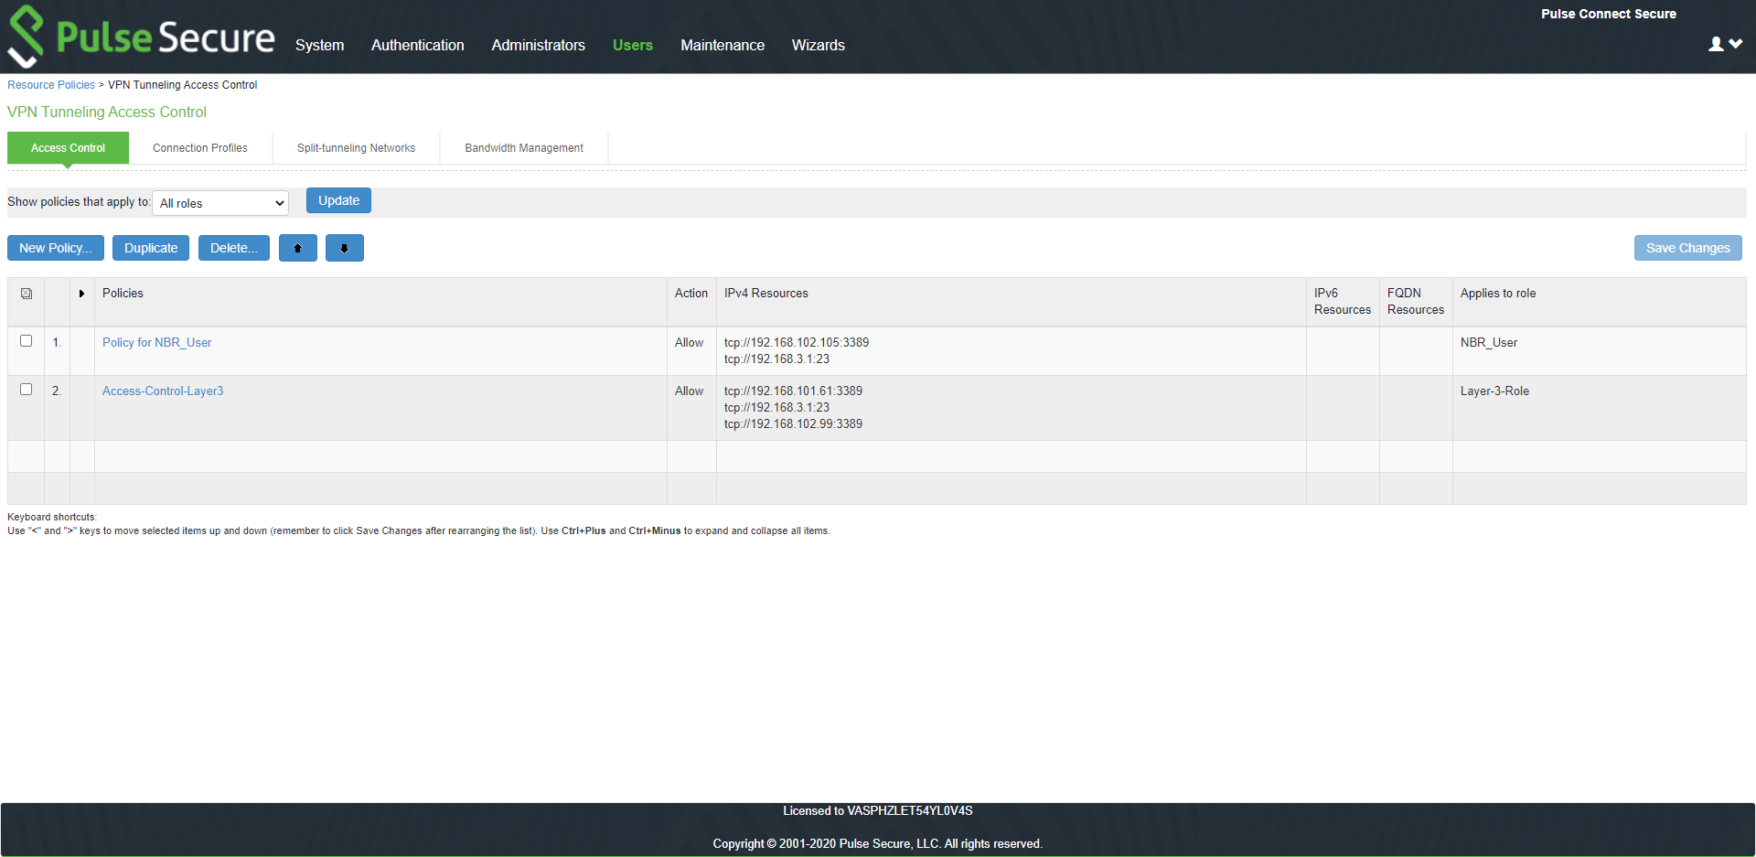
Task: Click the Allow action in NBR_User row
Action: pos(689,342)
